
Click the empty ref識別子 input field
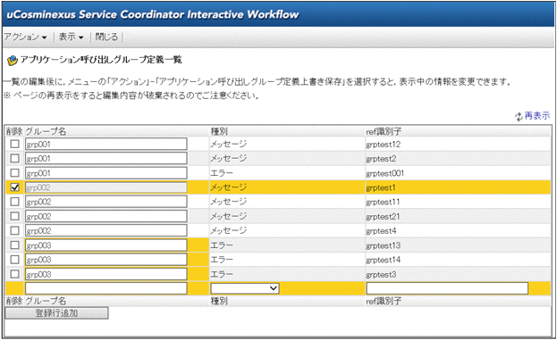447,288
